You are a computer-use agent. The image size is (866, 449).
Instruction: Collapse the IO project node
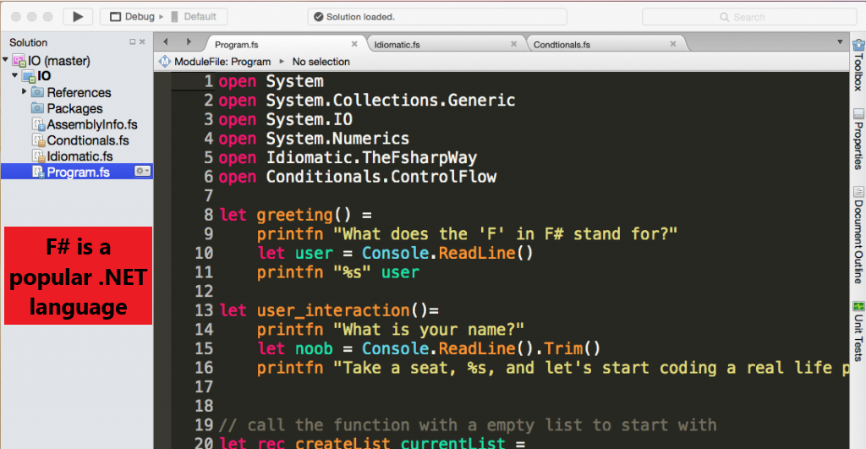pos(15,74)
